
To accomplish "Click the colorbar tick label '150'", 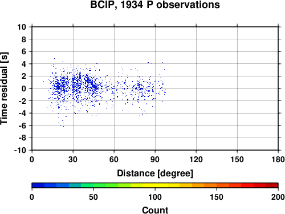I will pyautogui.click(x=217, y=197).
